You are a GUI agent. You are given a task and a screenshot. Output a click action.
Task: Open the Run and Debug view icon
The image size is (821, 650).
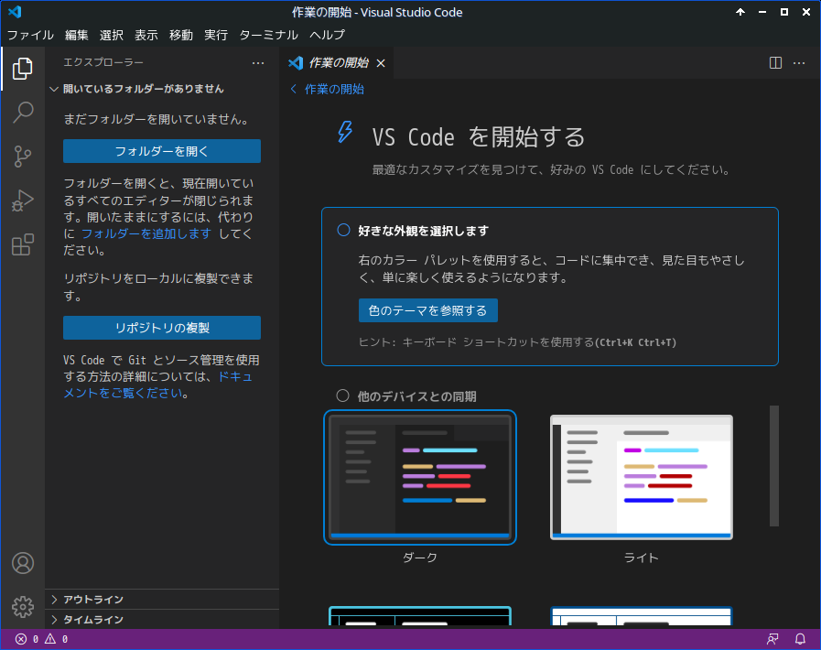pos(23,200)
